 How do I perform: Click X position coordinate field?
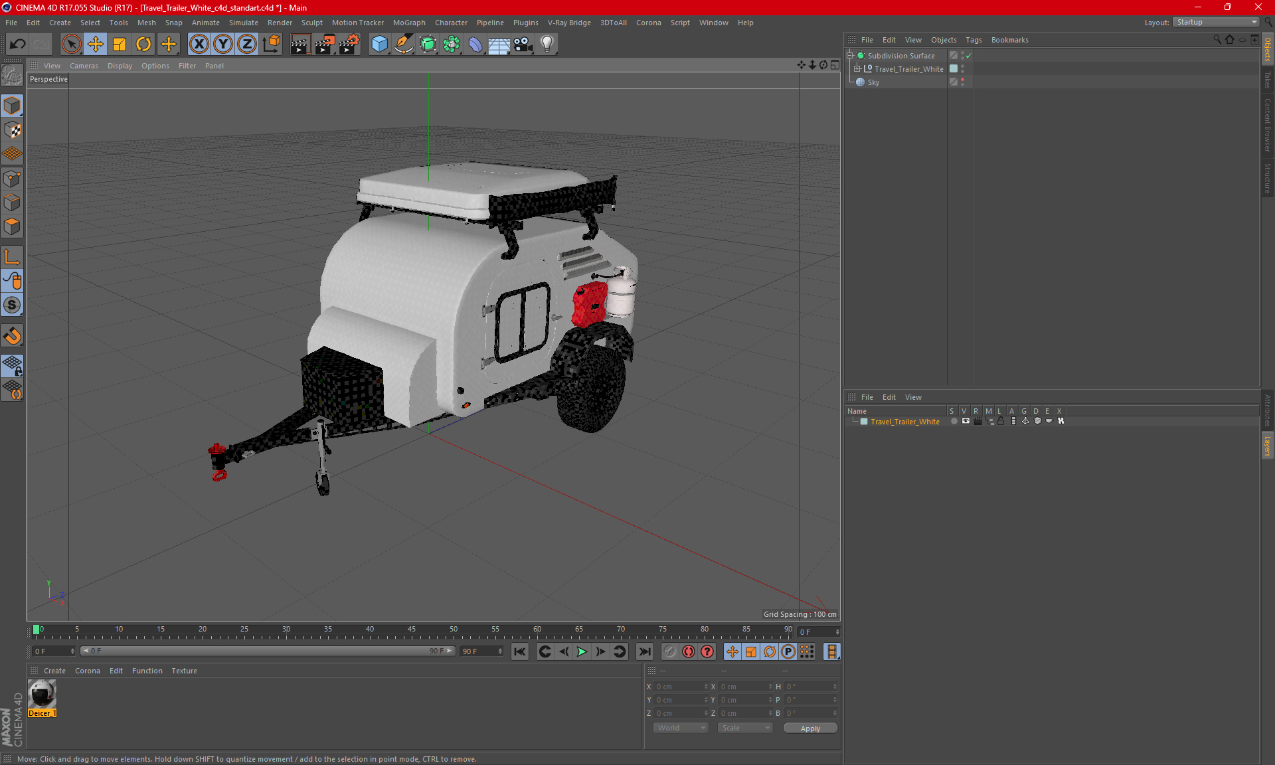[681, 687]
